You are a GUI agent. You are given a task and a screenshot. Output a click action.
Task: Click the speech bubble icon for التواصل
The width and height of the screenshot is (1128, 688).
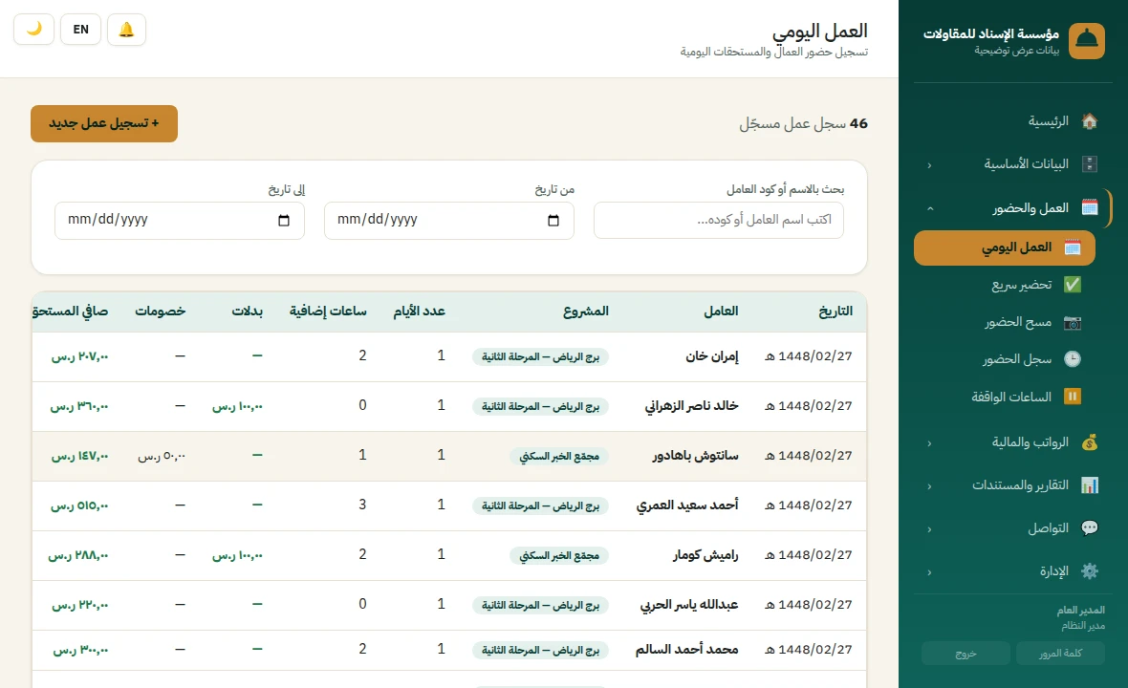[x=1089, y=528]
